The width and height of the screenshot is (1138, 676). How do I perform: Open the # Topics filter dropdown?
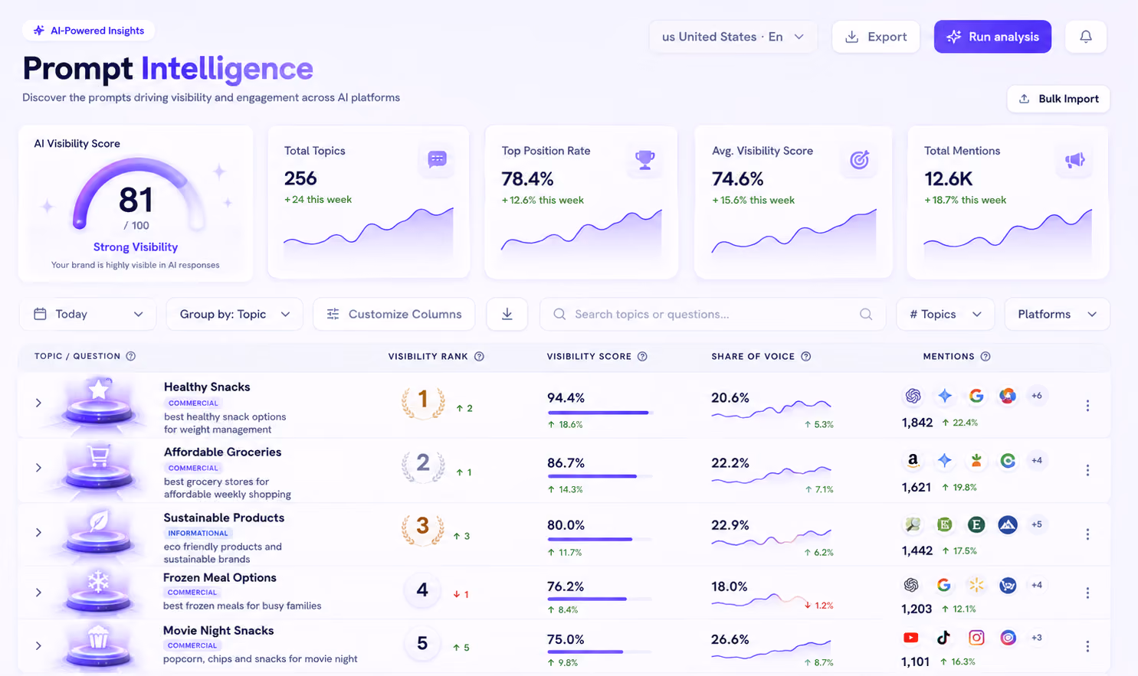tap(945, 314)
